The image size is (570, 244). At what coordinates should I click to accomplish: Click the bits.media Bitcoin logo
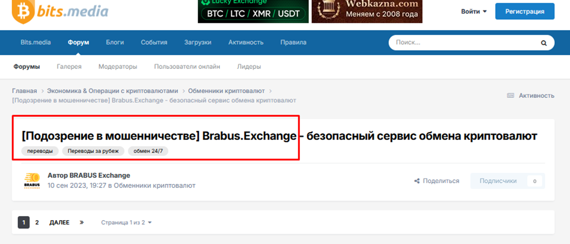tap(60, 11)
